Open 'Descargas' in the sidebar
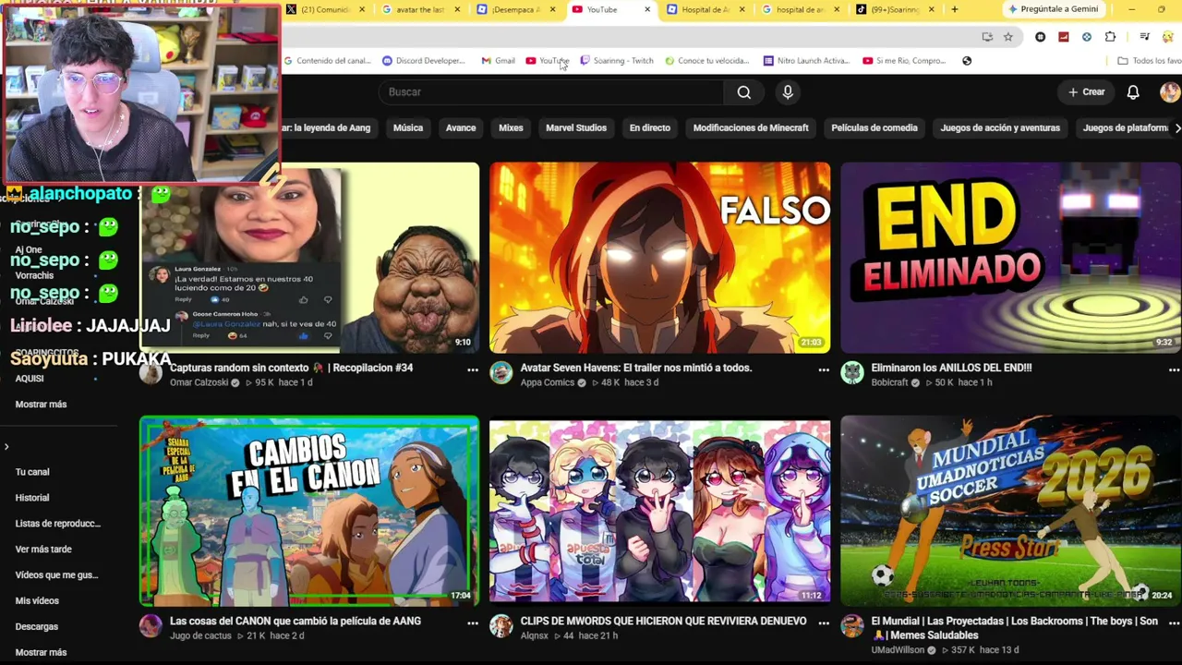Screen dimensions: 1182x665 click(x=37, y=627)
